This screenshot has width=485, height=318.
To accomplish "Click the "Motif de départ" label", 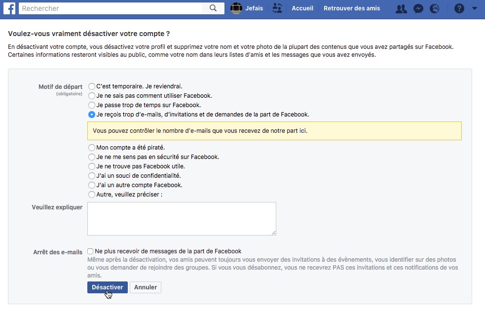I will pos(60,87).
